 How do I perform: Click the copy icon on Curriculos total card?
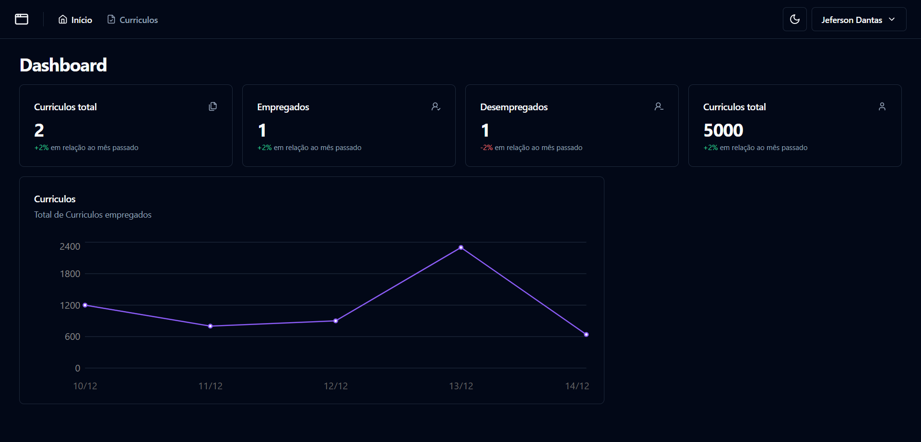(213, 106)
